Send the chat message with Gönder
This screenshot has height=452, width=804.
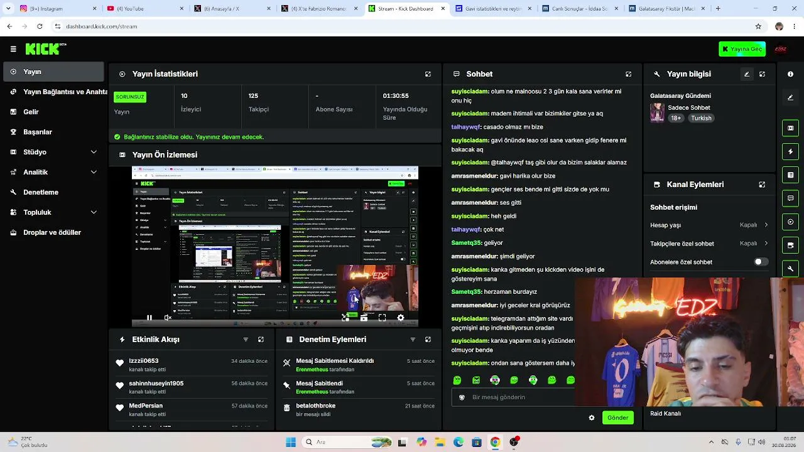(x=617, y=417)
